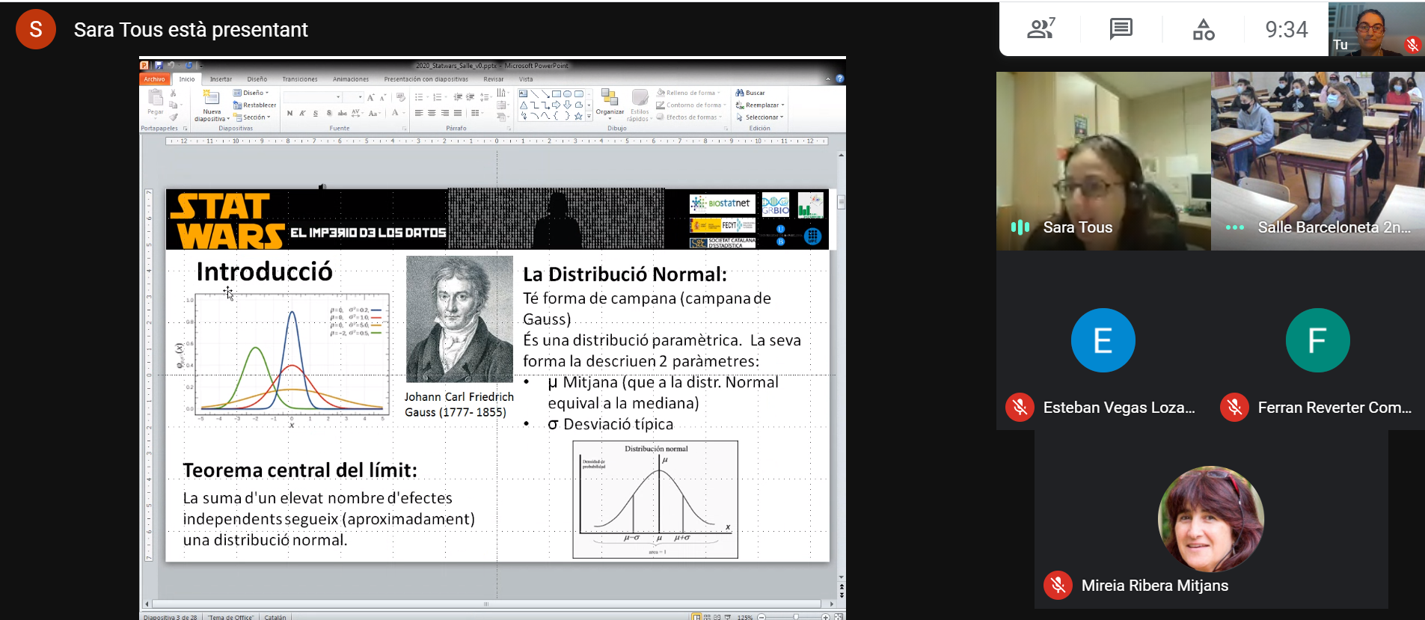Switch to the Animaciones tab
1425x620 pixels.
coord(351,79)
